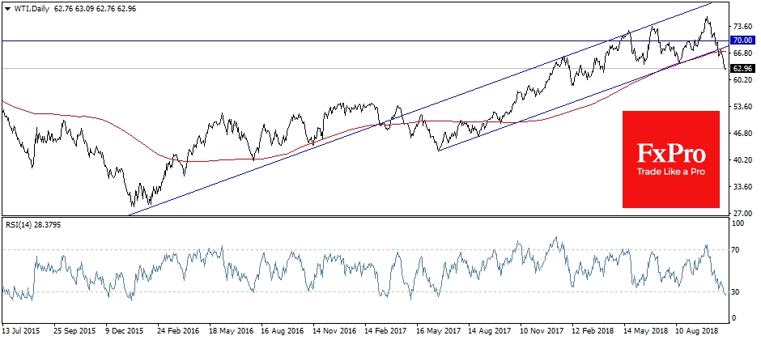The height and width of the screenshot is (340, 761).
Task: Click the 16 Aug 2016 date label
Action: point(281,330)
